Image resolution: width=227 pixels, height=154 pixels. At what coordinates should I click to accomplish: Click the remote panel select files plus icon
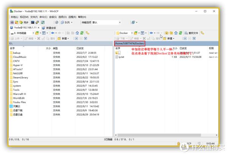(185, 38)
